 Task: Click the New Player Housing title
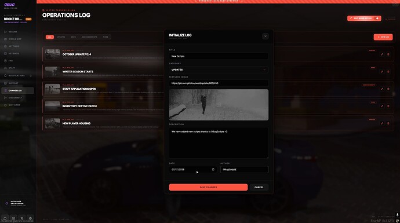coord(77,123)
